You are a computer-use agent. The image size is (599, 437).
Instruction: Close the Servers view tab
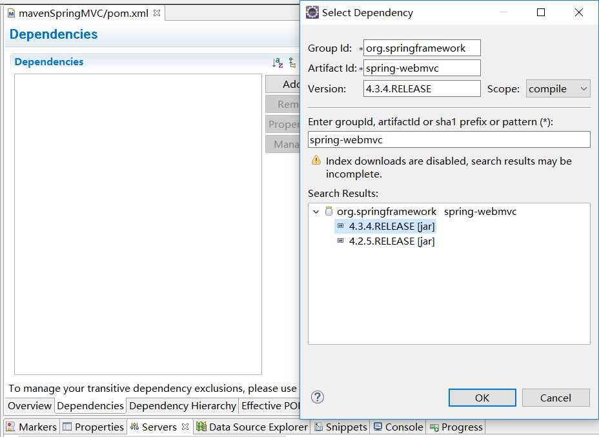coord(185,426)
